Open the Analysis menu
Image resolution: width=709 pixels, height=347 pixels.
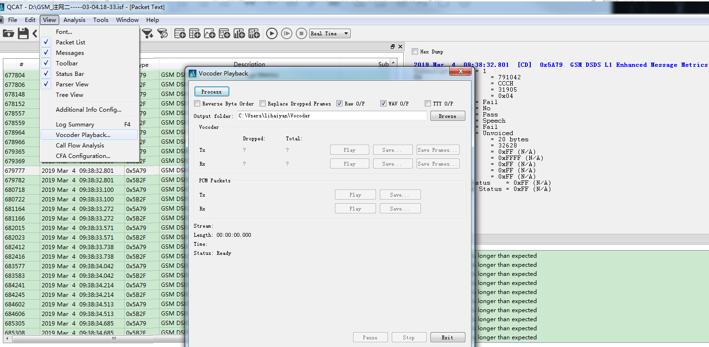74,20
